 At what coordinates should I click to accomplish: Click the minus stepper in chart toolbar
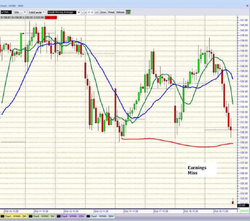[83, 12]
